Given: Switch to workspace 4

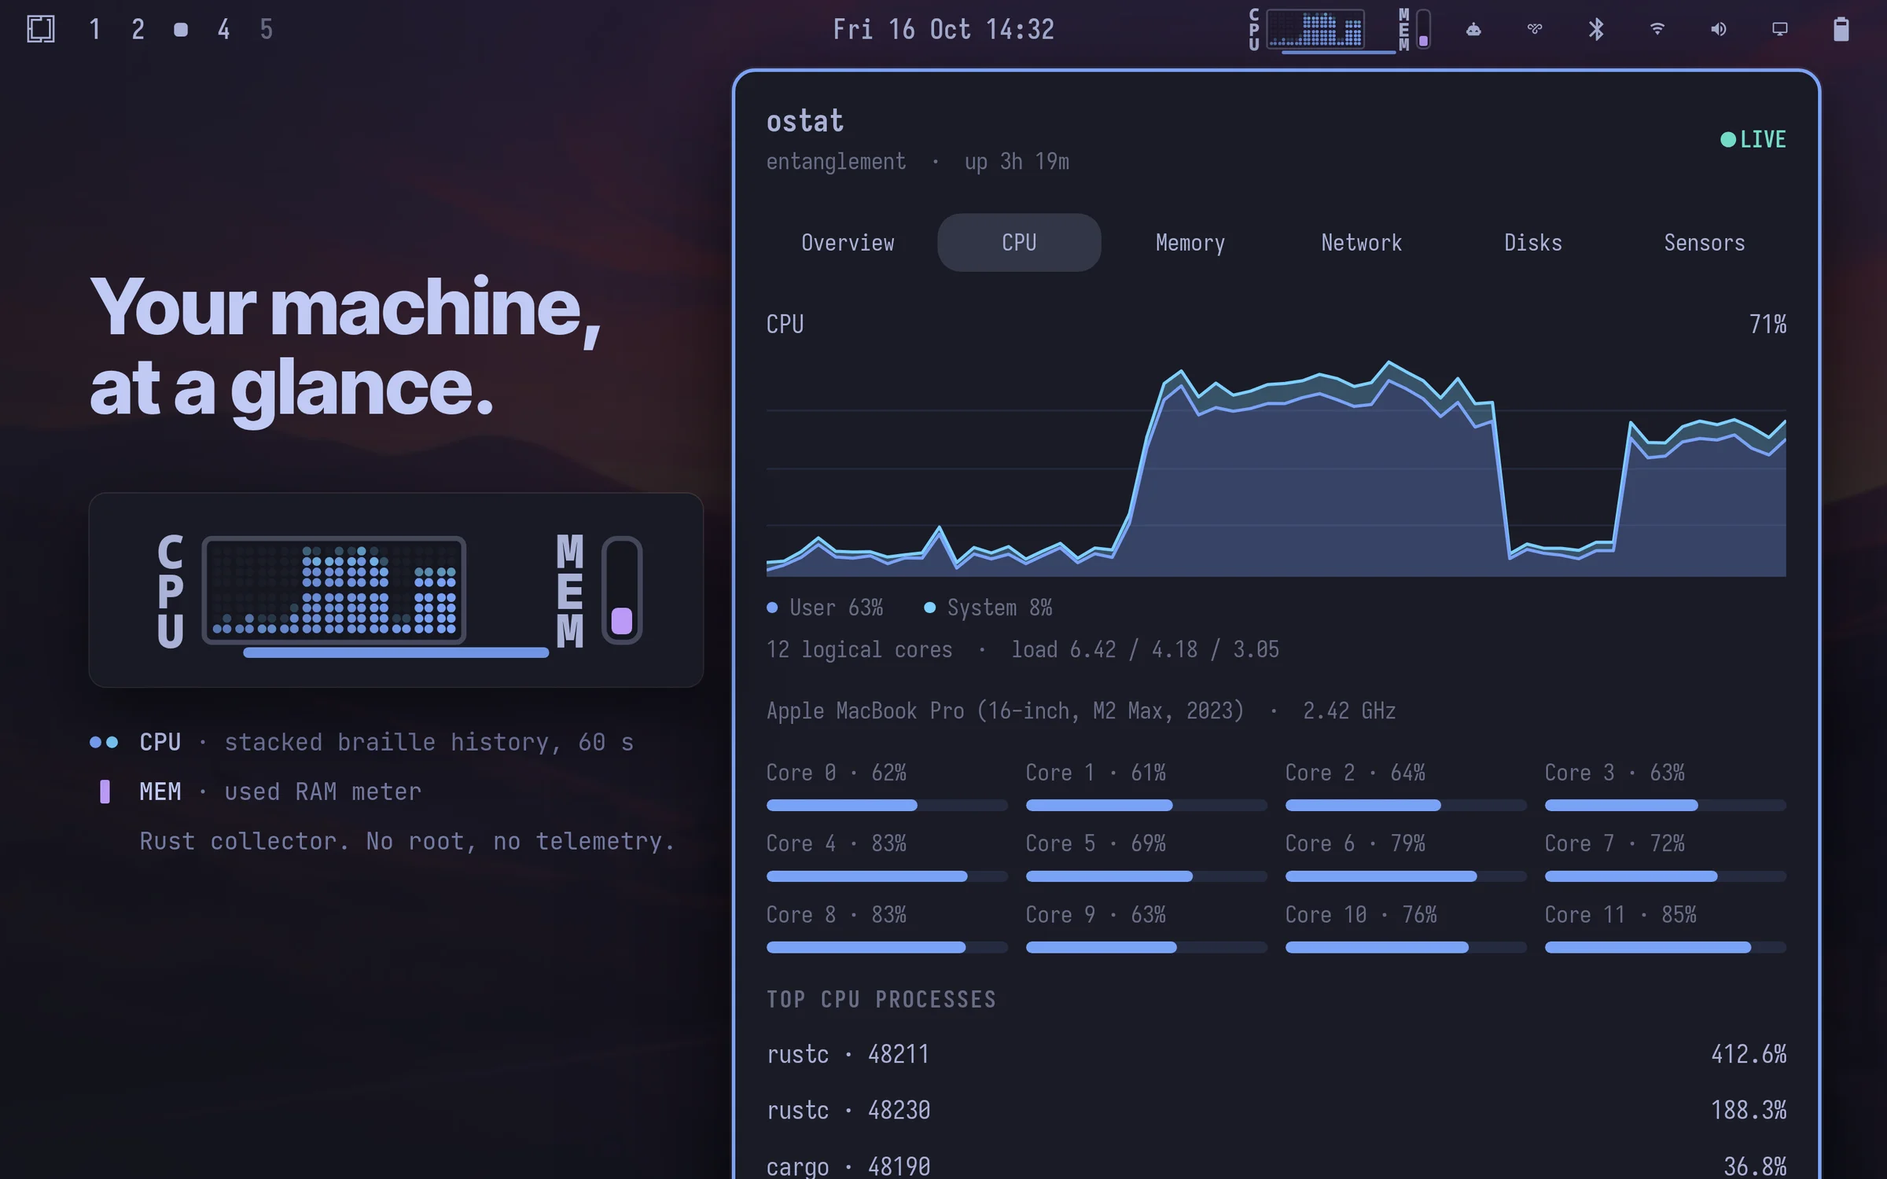Looking at the screenshot, I should [x=224, y=30].
